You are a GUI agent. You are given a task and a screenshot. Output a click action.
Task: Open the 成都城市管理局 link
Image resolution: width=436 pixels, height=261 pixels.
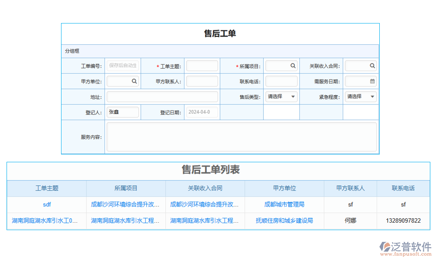click(x=284, y=204)
